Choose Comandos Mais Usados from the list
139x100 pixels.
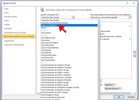(69, 20)
